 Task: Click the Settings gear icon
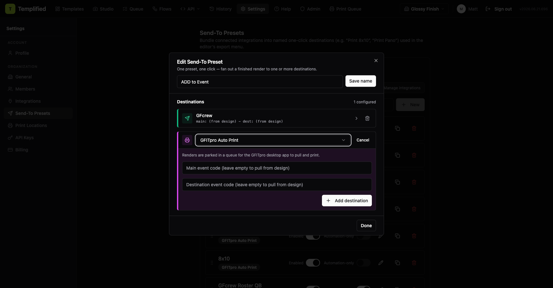[x=243, y=9]
